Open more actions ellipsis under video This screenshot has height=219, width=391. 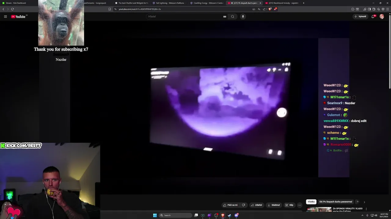(300, 205)
